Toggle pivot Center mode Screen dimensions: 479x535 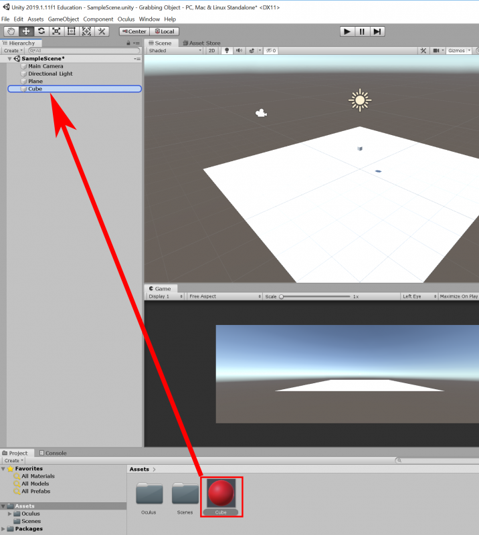134,31
